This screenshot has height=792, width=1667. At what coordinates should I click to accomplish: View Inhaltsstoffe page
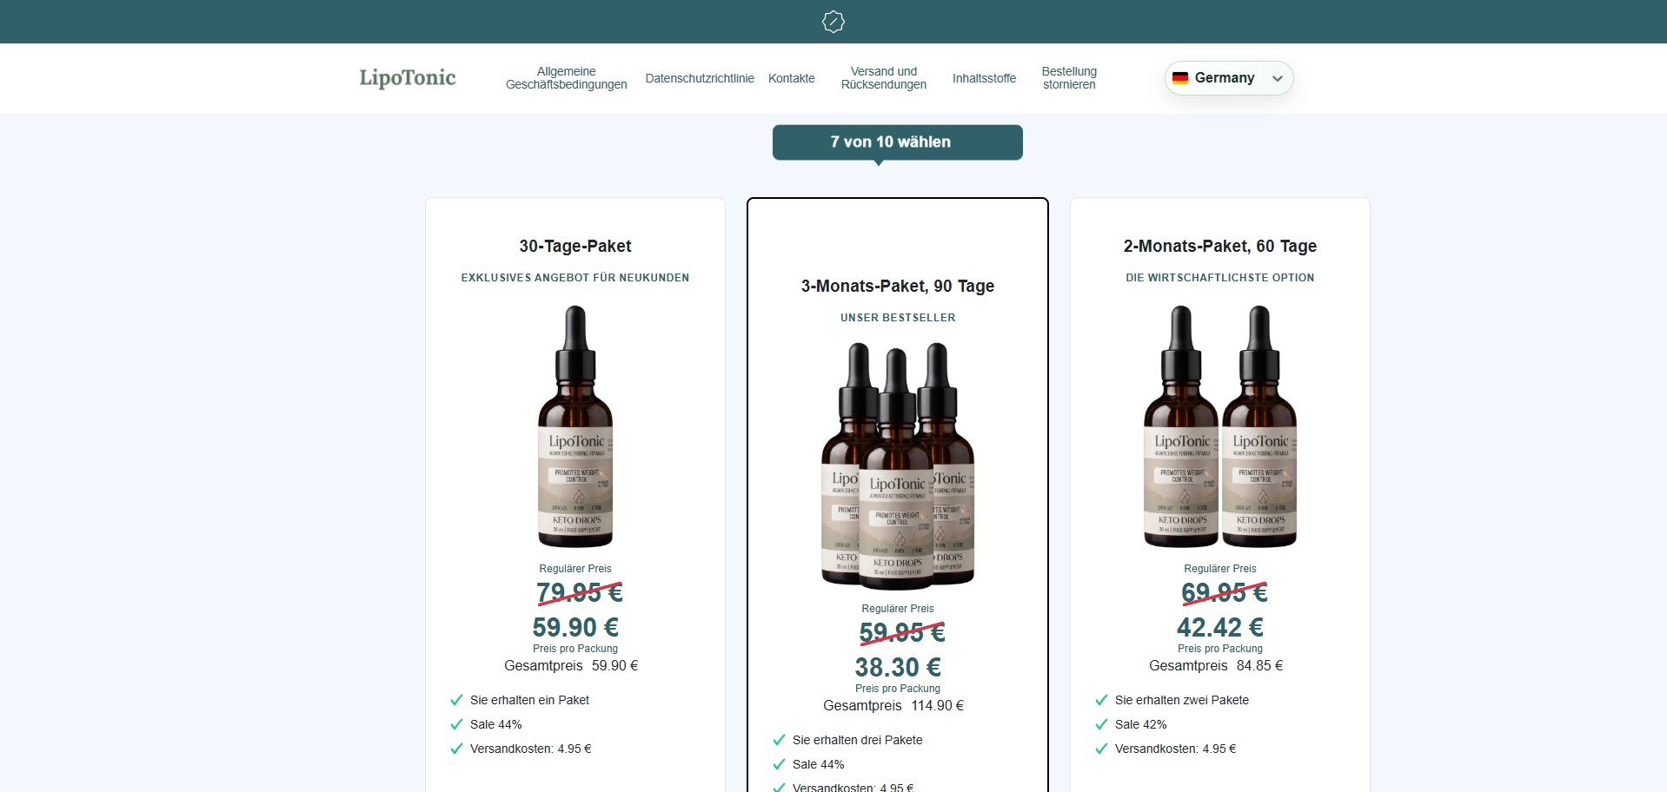coord(984,78)
